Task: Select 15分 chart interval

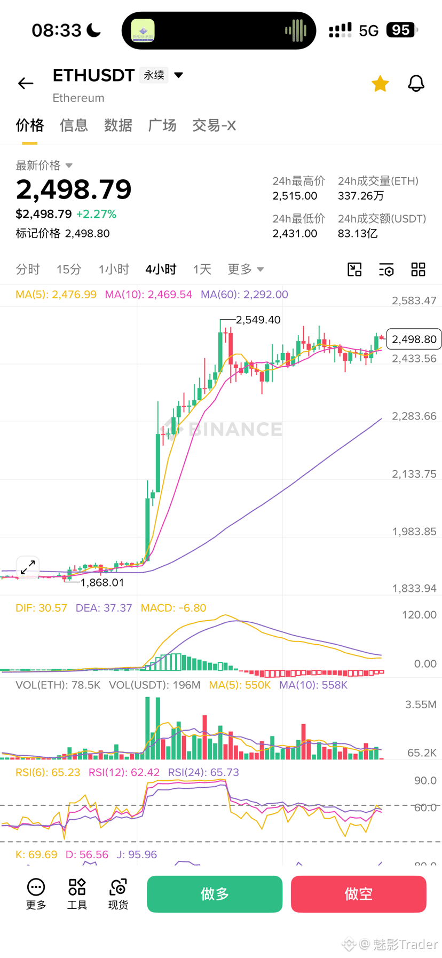Action: pyautogui.click(x=69, y=270)
